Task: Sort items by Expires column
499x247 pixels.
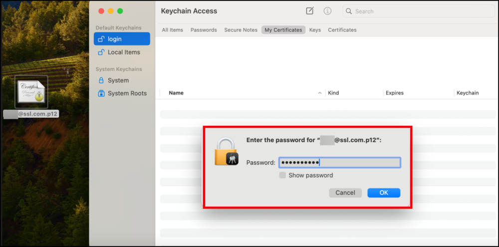Action: click(x=394, y=93)
